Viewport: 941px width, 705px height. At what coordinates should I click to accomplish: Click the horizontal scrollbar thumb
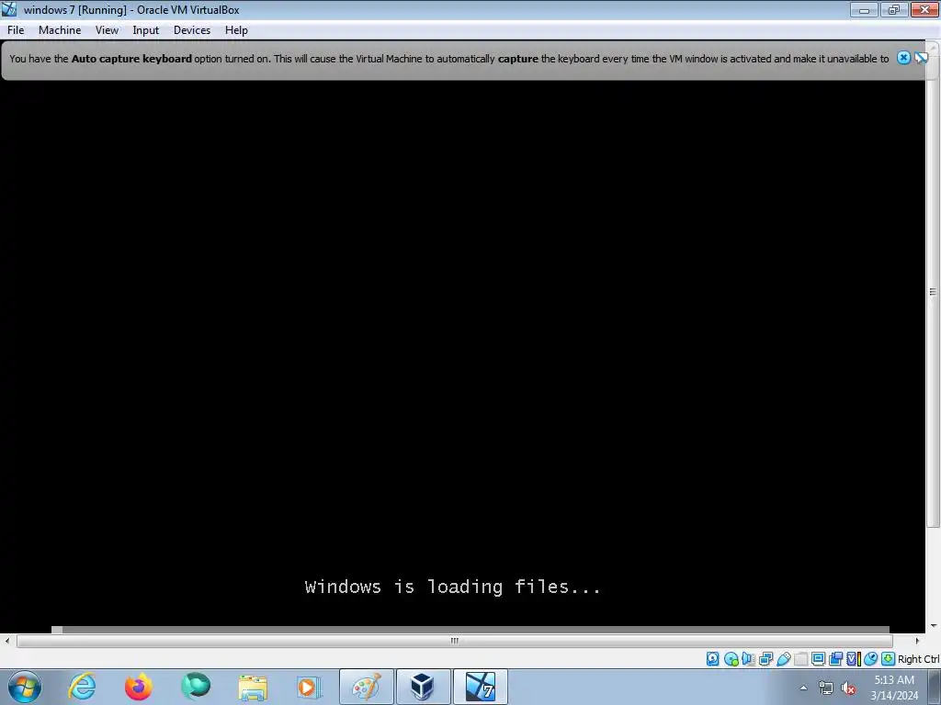point(454,641)
